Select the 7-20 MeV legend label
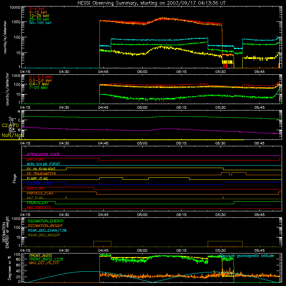The height and width of the screenshot is (286, 286). pos(38,88)
